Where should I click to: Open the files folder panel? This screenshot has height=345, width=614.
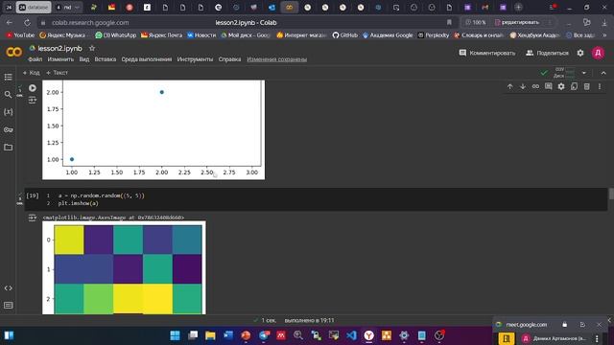coord(8,147)
